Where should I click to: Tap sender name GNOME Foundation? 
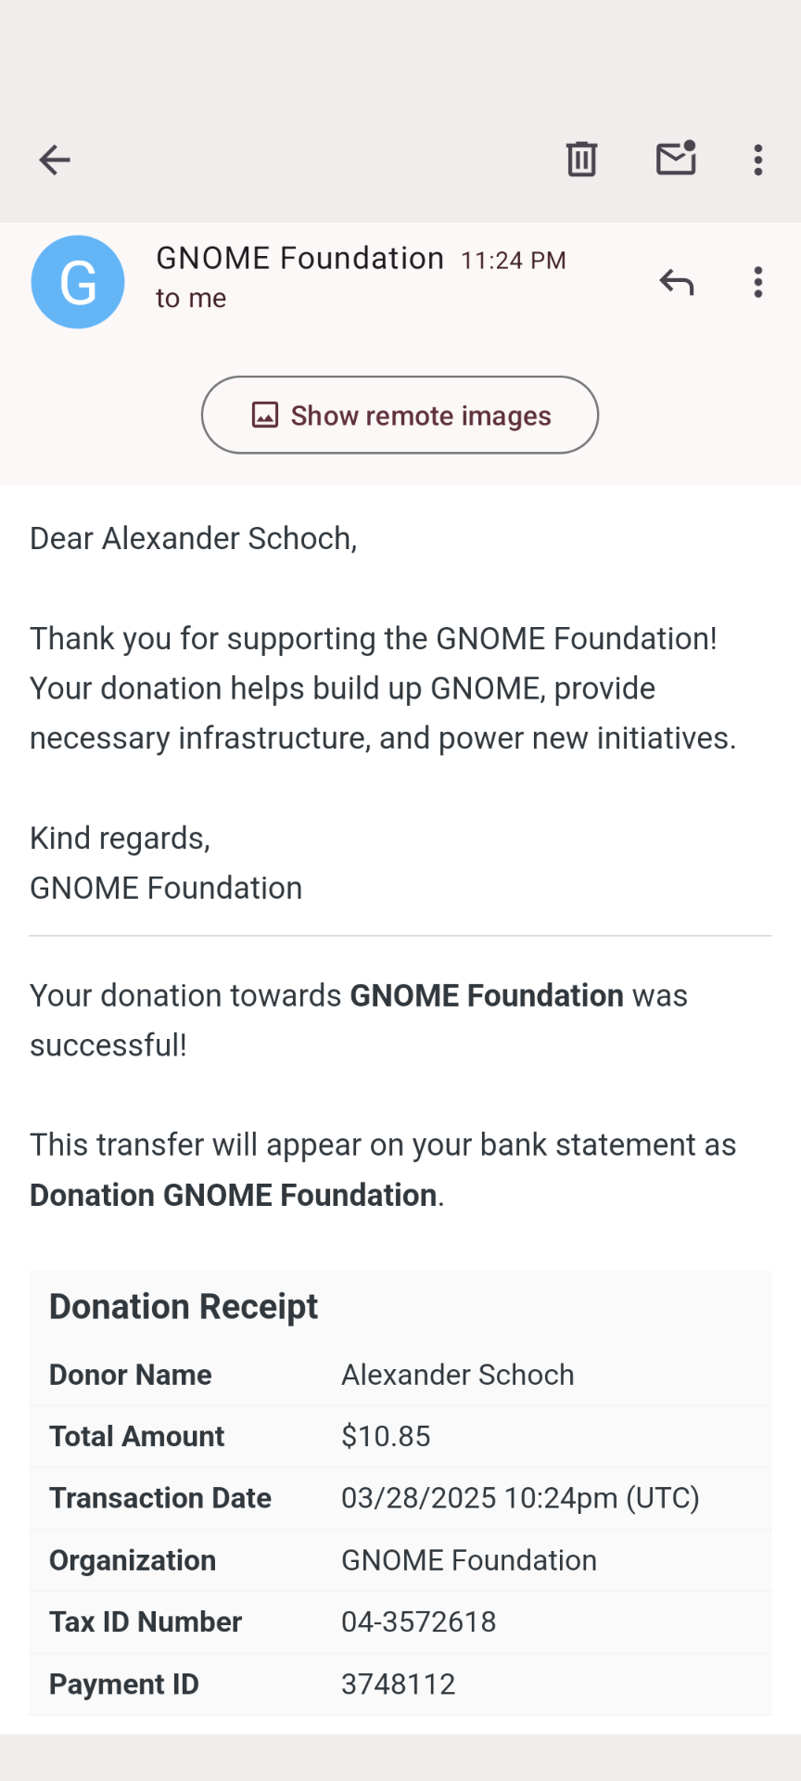tap(299, 258)
